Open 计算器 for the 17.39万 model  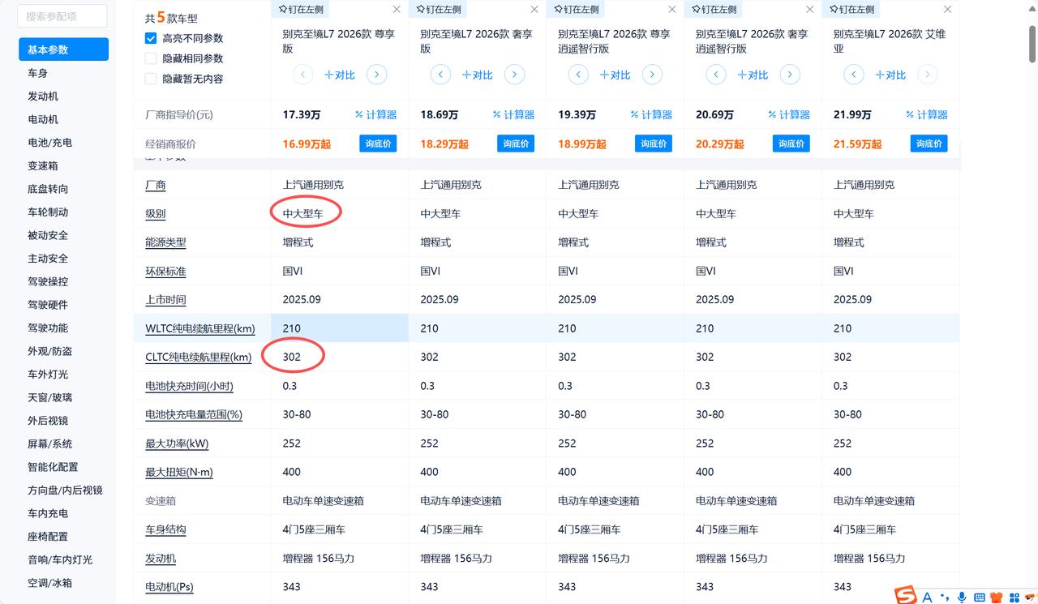(377, 114)
